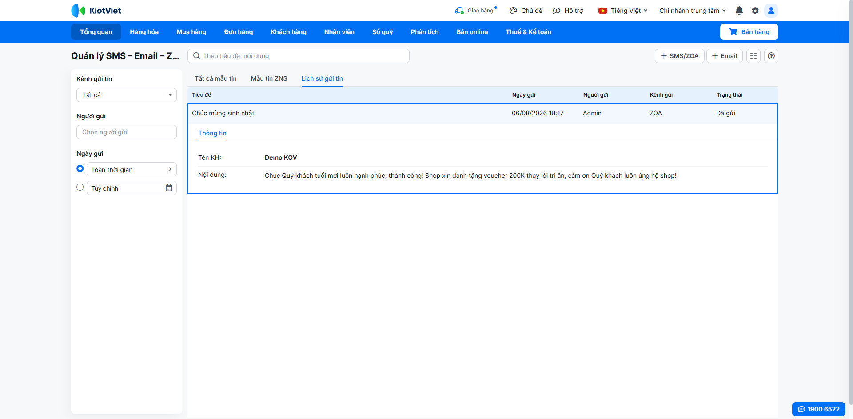
Task: Click the 06/08/2026 18:17 date cell
Action: click(538, 113)
